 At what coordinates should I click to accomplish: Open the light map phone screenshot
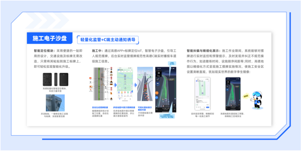(125, 85)
